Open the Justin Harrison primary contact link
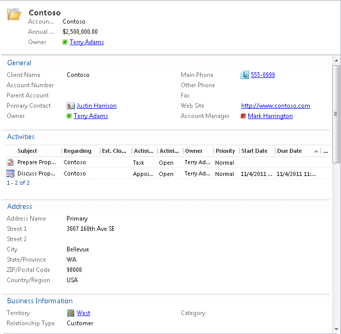Image resolution: width=341 pixels, height=334 pixels. (96, 106)
